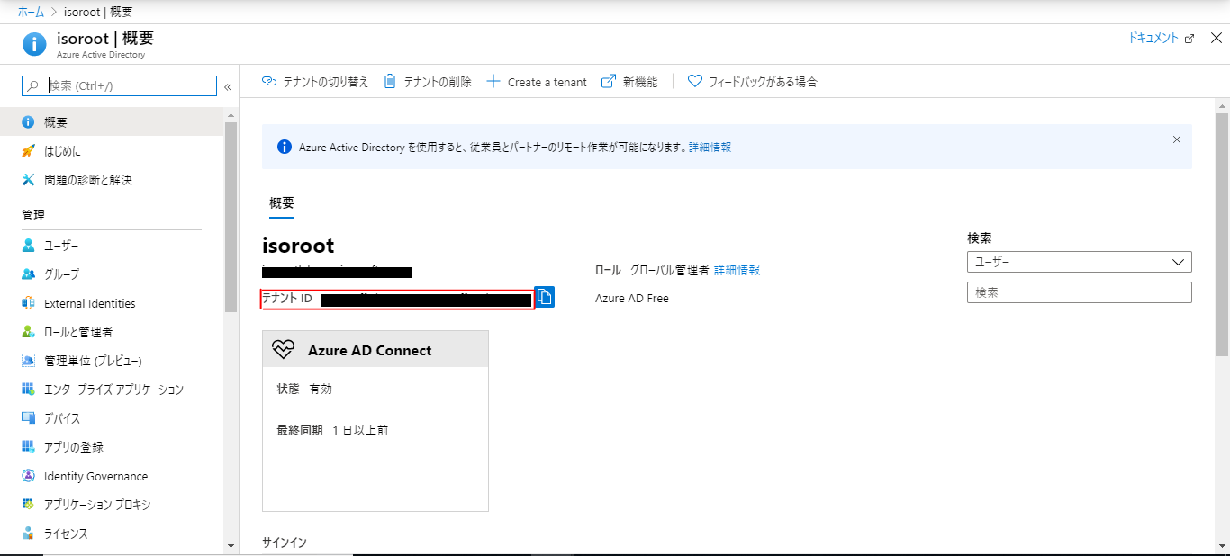Open ロールと管理者 menu item

pyautogui.click(x=112, y=332)
